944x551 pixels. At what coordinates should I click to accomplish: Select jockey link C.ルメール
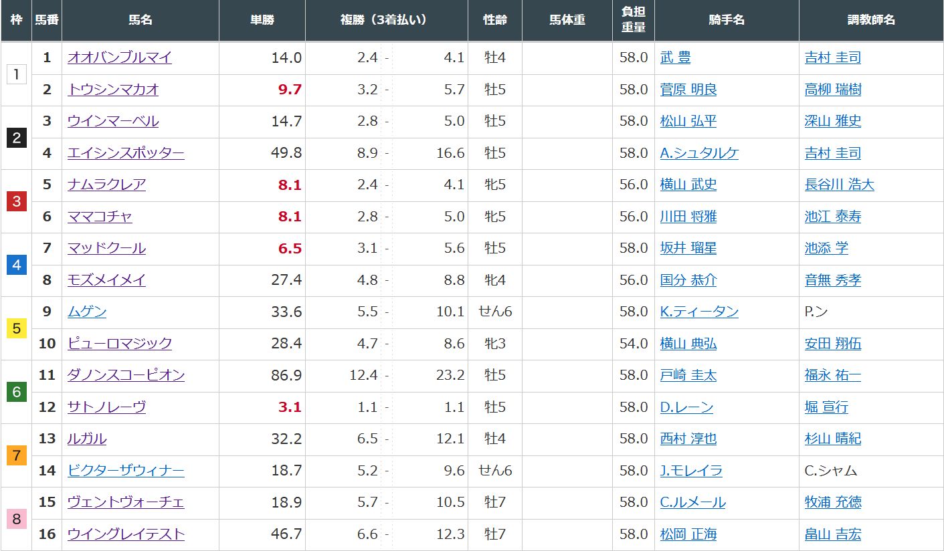click(x=692, y=502)
